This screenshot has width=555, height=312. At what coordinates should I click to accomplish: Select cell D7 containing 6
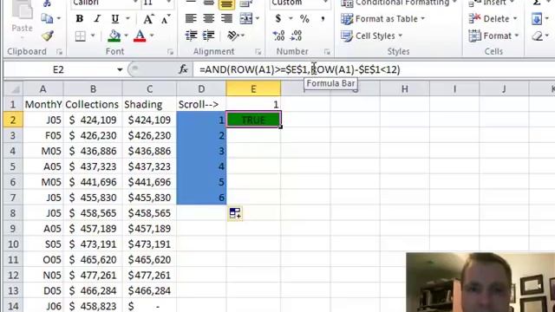point(201,198)
